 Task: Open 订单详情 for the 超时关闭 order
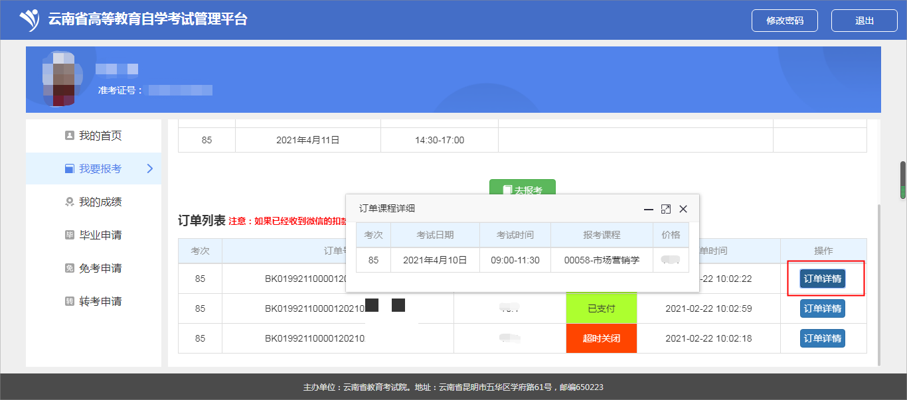pos(822,338)
